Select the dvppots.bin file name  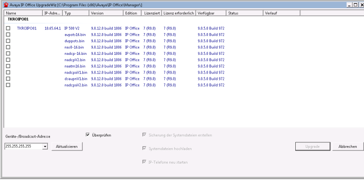(x=74, y=41)
